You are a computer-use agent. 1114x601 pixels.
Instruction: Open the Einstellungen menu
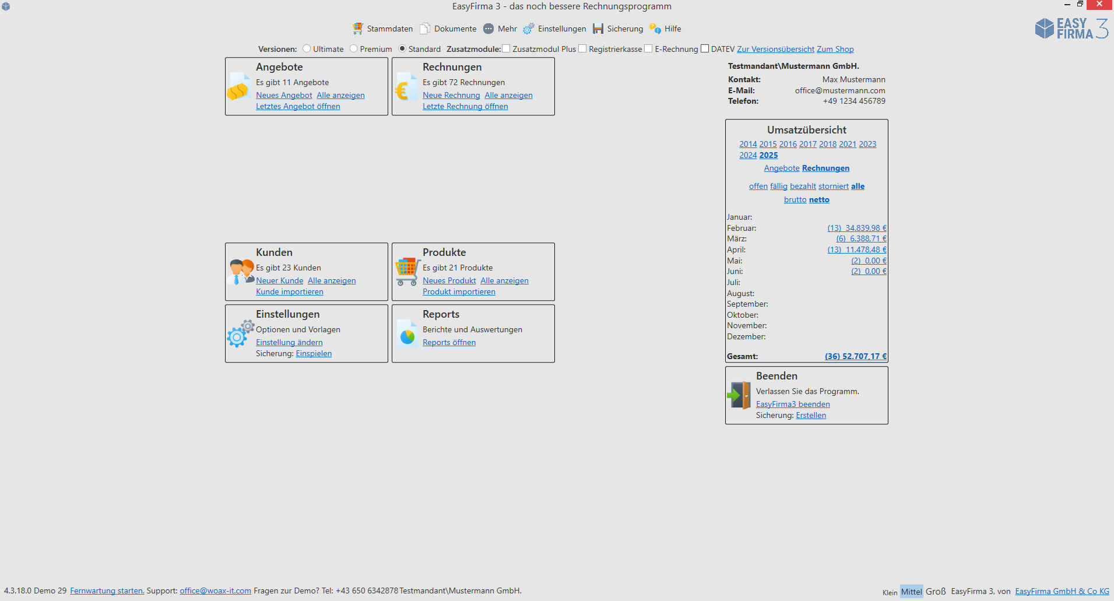[554, 29]
